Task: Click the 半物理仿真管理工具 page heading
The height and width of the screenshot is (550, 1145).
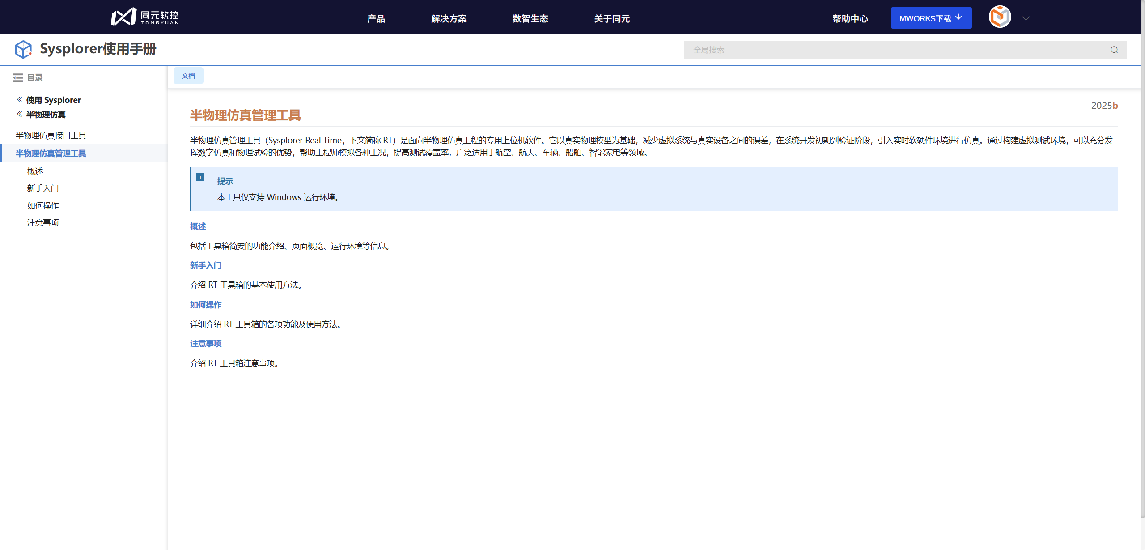Action: pyautogui.click(x=245, y=115)
